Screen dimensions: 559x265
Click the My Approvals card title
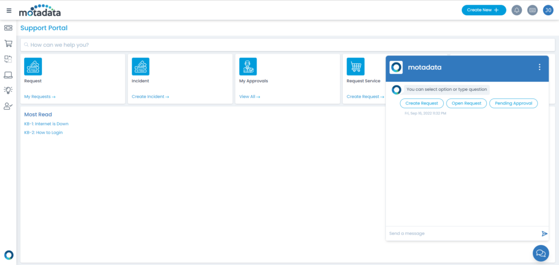tap(253, 81)
